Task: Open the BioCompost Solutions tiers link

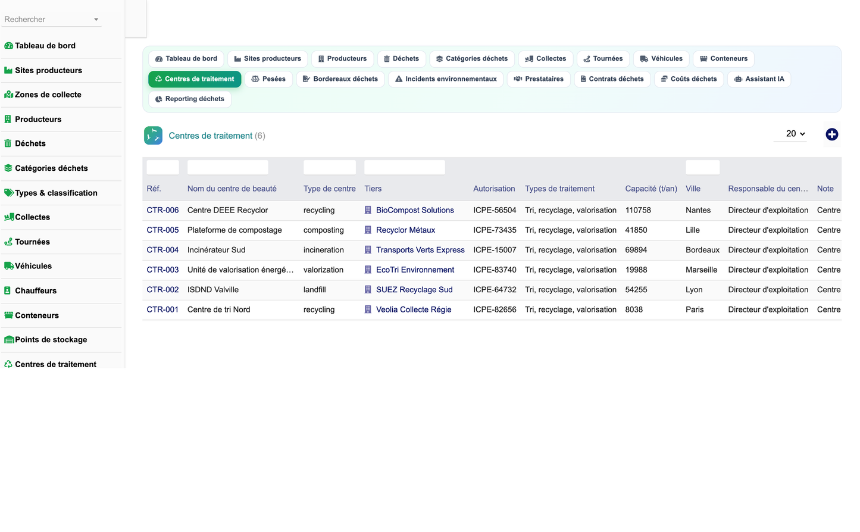Action: pos(415,210)
